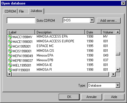Click the vertical scrollbar up arrow
The height and width of the screenshot is (103, 127).
(x=118, y=32)
